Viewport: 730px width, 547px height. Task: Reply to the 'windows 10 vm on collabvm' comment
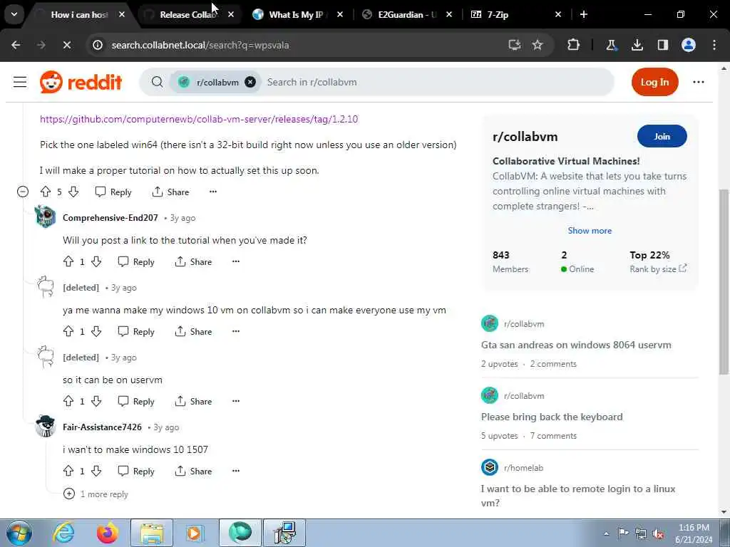[x=136, y=332]
